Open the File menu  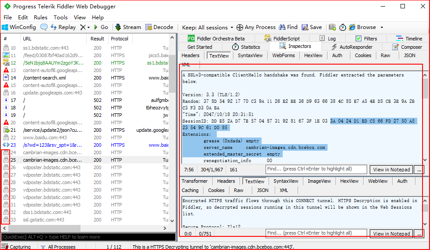[x=7, y=17]
